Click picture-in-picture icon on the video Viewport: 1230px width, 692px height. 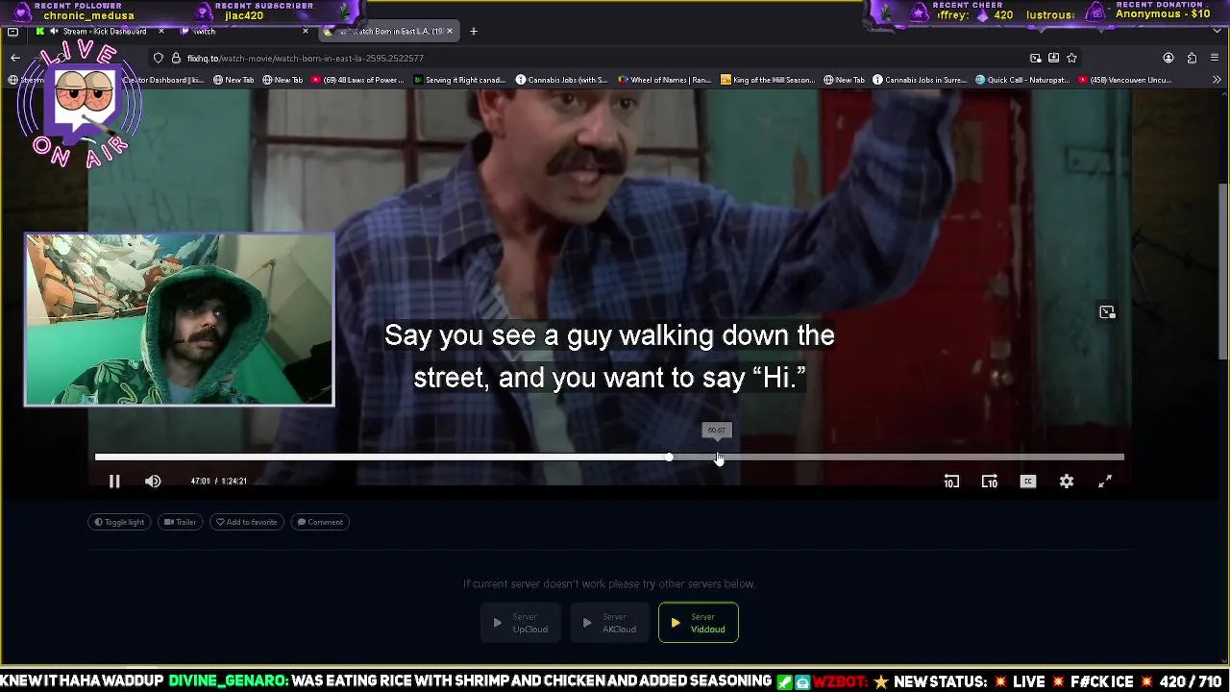(1107, 312)
